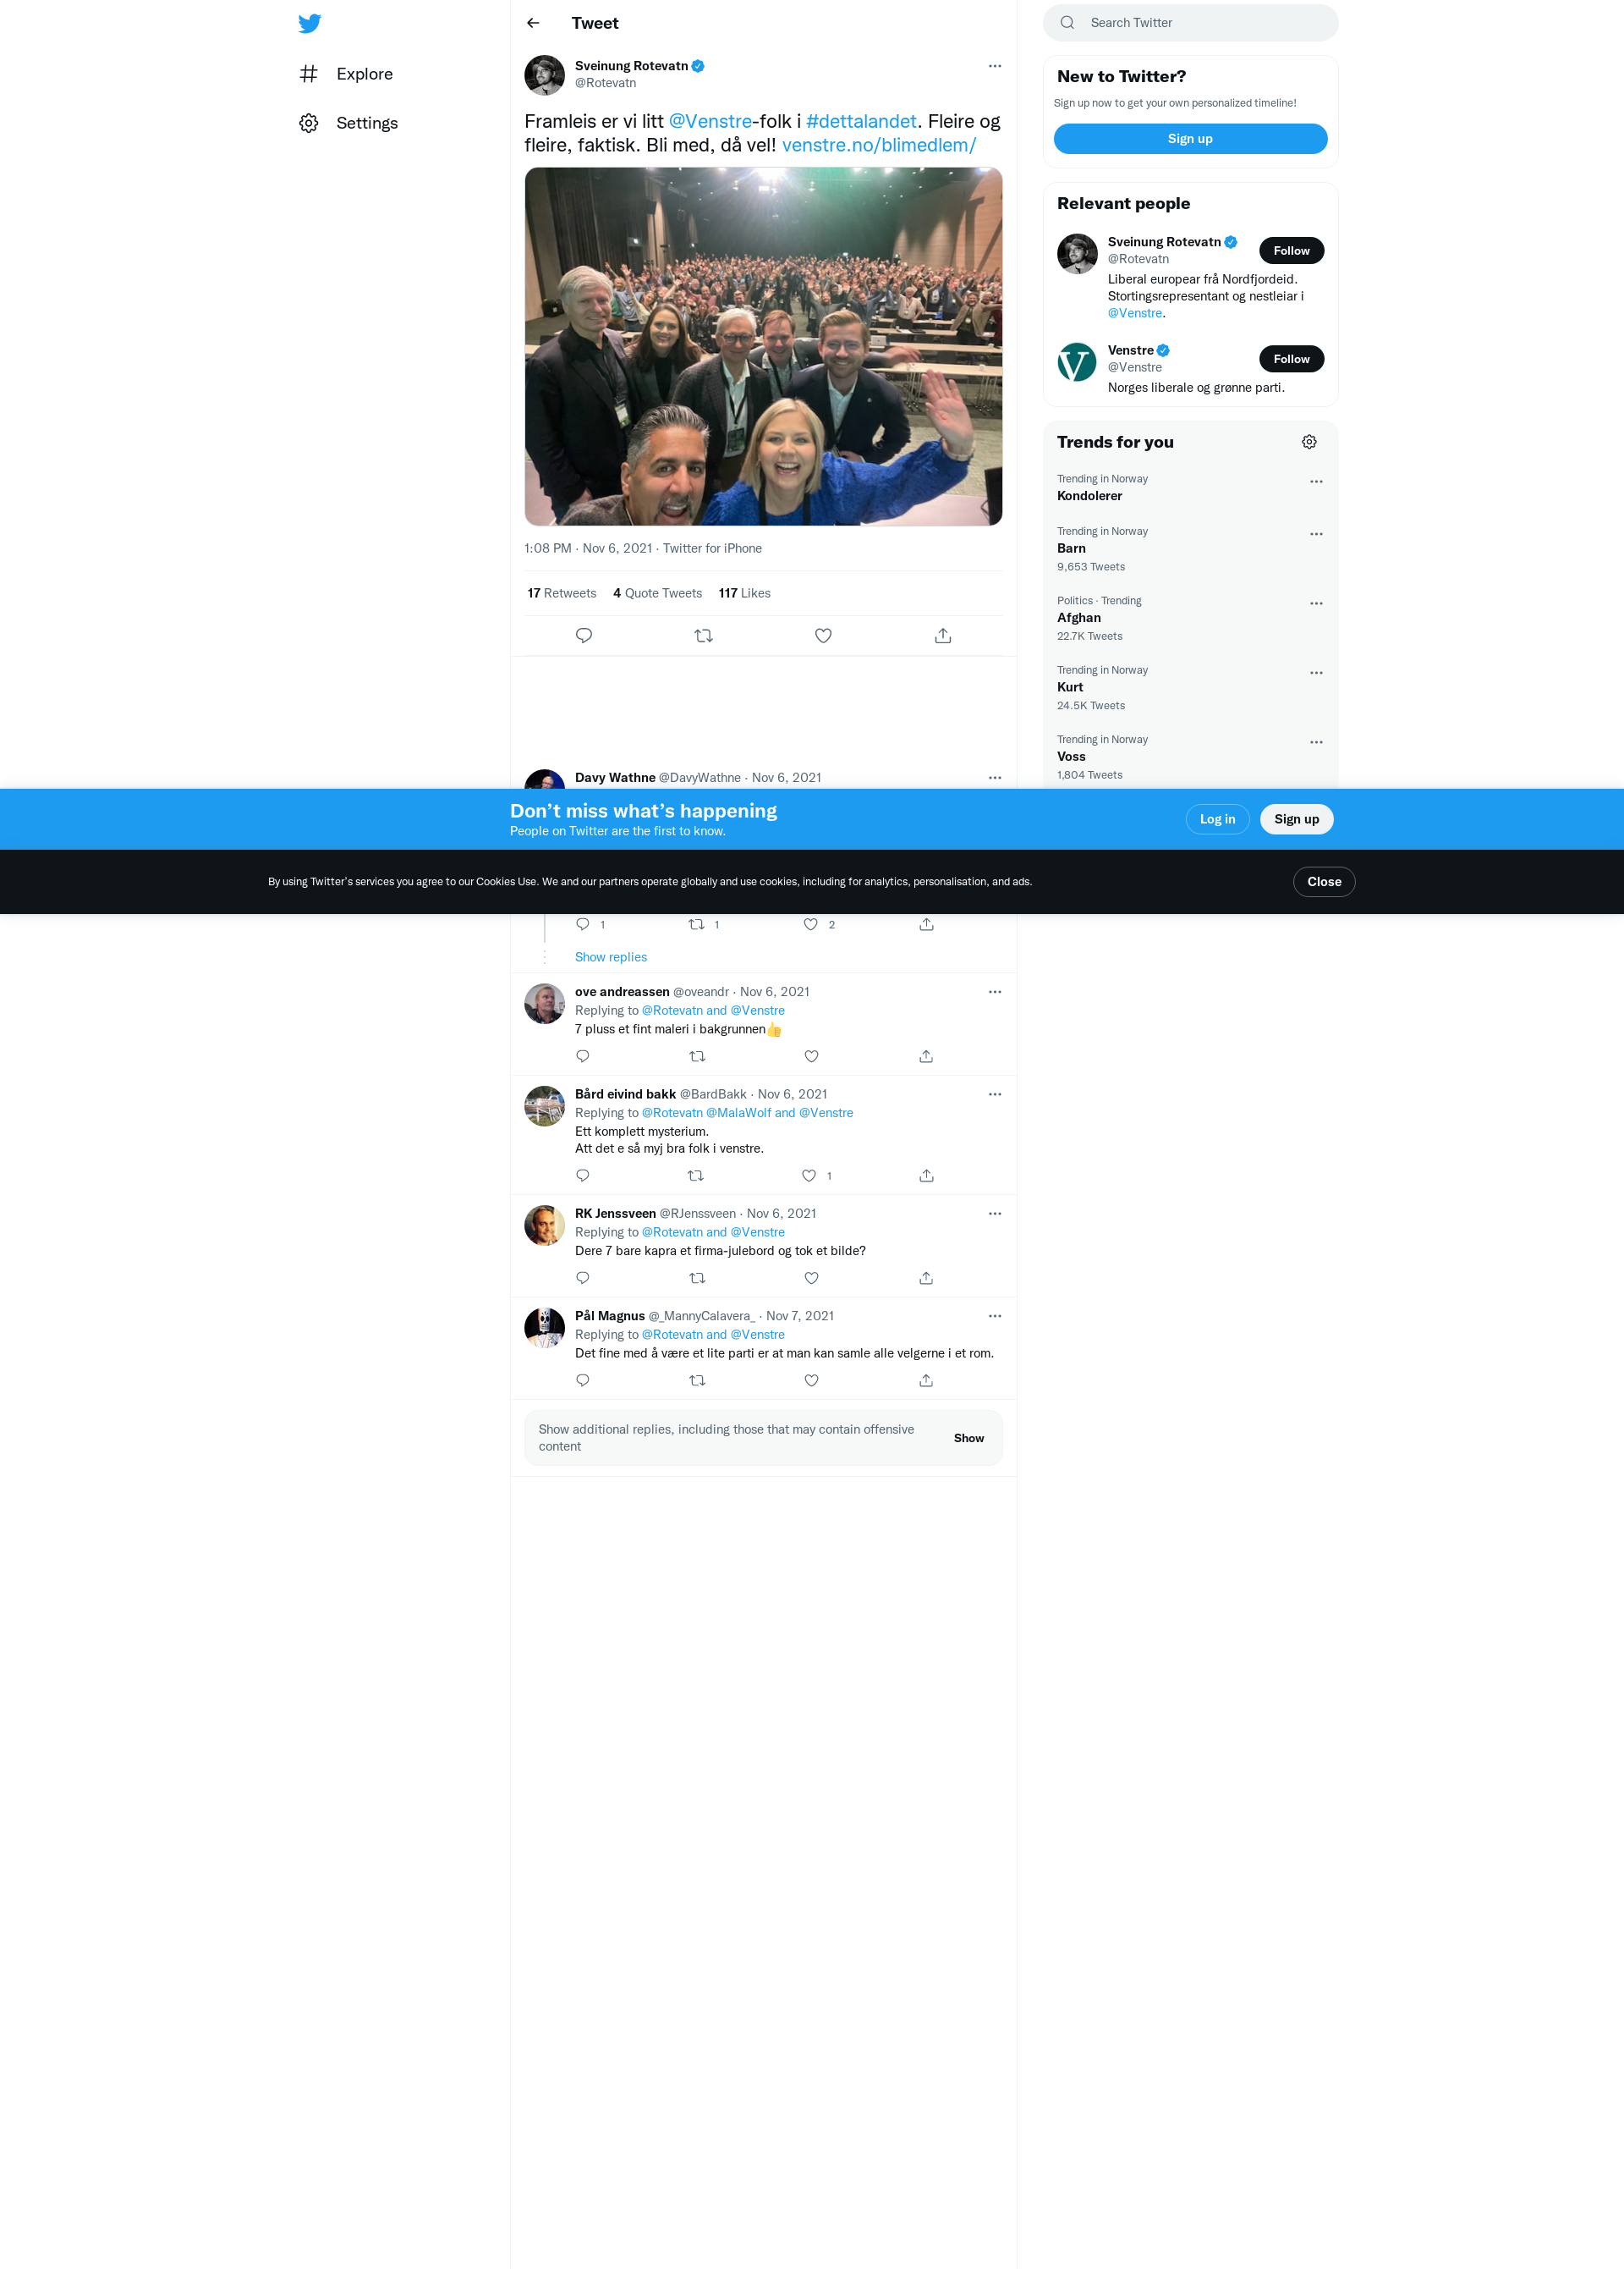The width and height of the screenshot is (1624, 2269).
Task: Open more options for Afghan trend
Action: pyautogui.click(x=1316, y=603)
